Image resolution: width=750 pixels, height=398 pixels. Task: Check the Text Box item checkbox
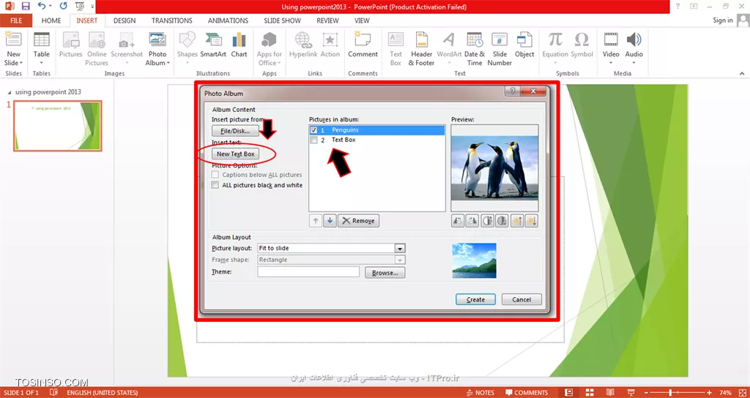click(313, 140)
